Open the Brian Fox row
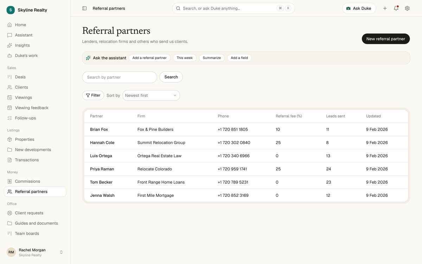 (246, 130)
